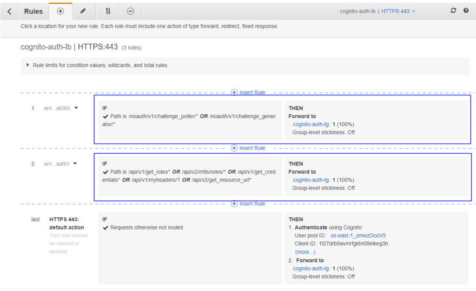Click the rule number 1 label
Screen dimensions: 476x291
pos(33,108)
